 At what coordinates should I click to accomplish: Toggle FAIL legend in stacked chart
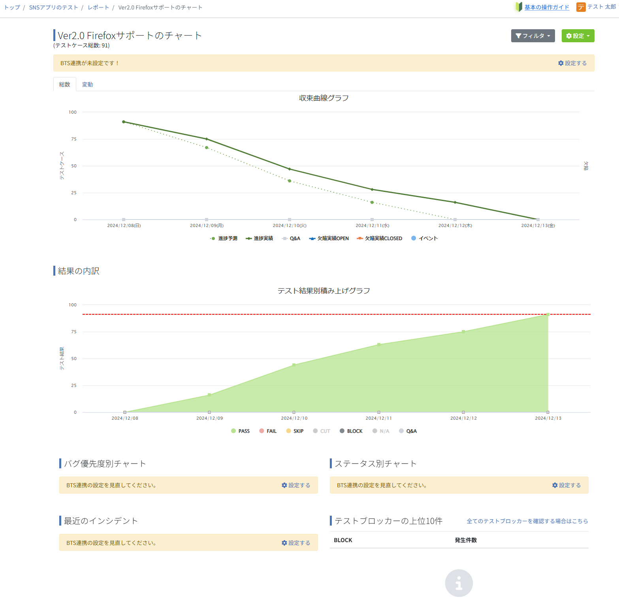(268, 431)
